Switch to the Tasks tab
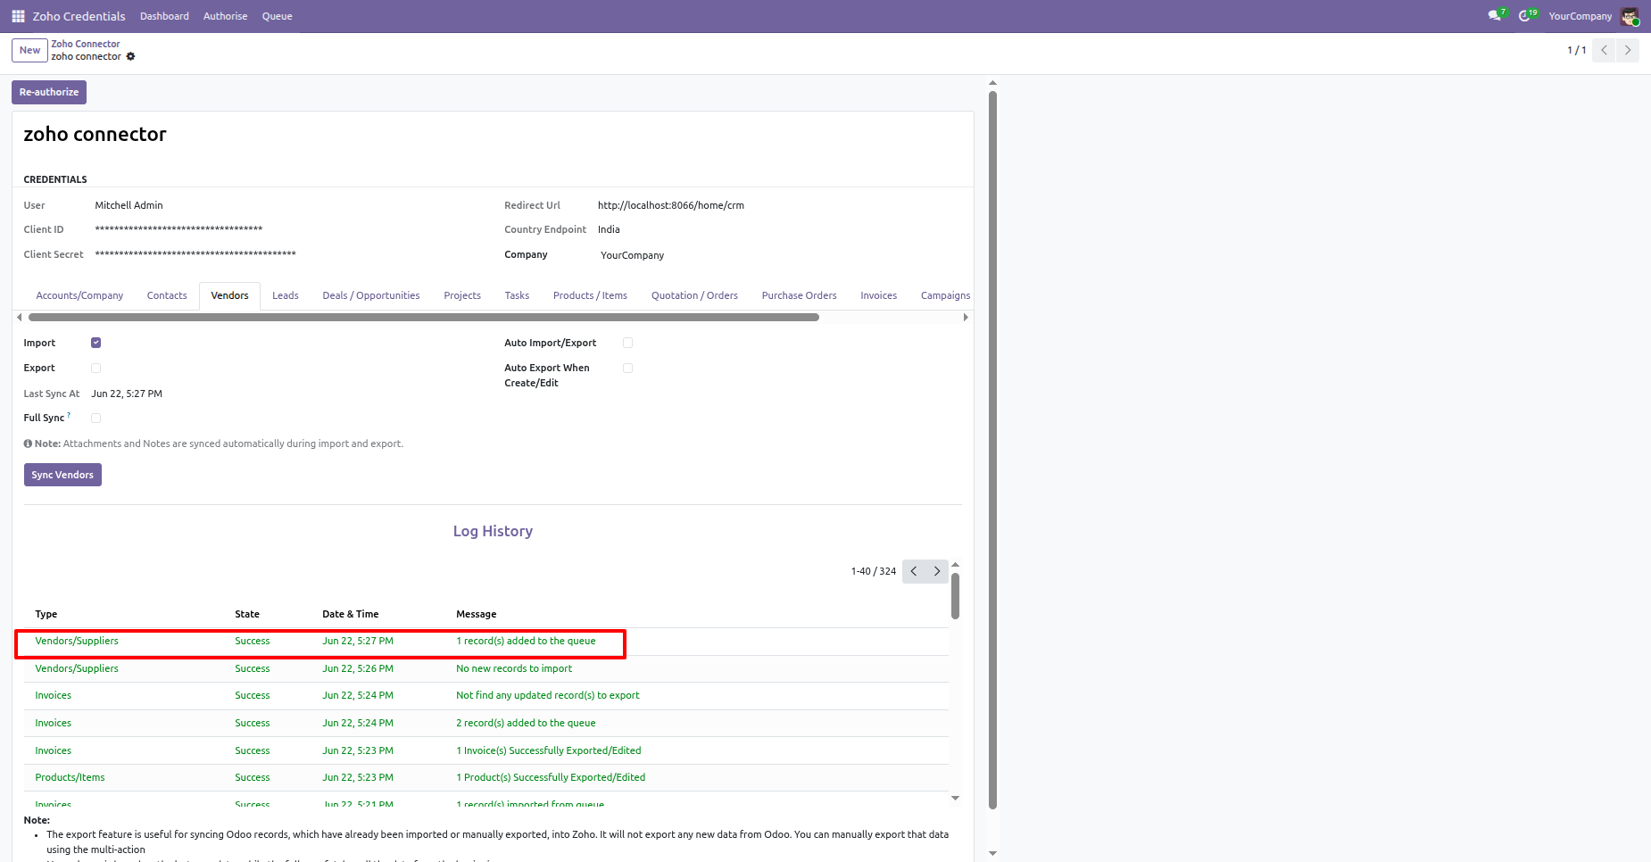 tap(517, 295)
